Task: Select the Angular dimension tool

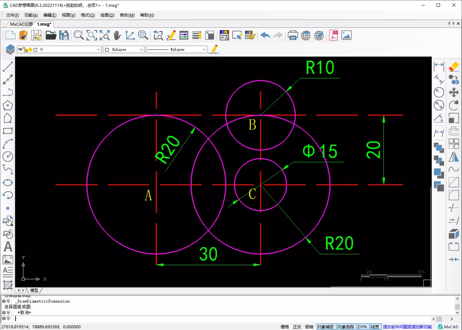Action: pyautogui.click(x=439, y=118)
